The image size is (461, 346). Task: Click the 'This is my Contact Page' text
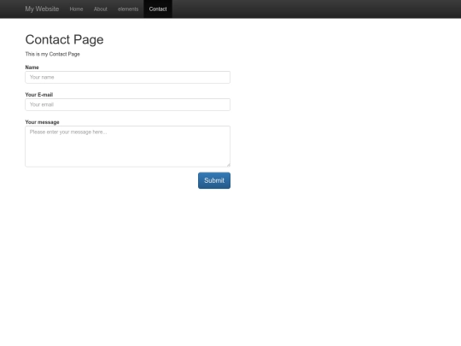[x=53, y=54]
